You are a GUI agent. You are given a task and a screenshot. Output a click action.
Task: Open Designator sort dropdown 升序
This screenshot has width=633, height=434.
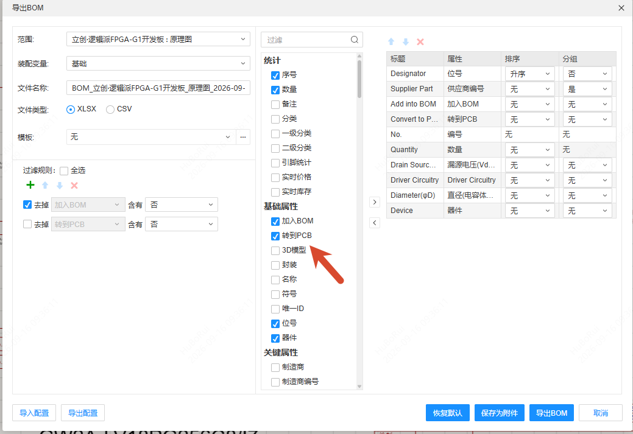(529, 74)
